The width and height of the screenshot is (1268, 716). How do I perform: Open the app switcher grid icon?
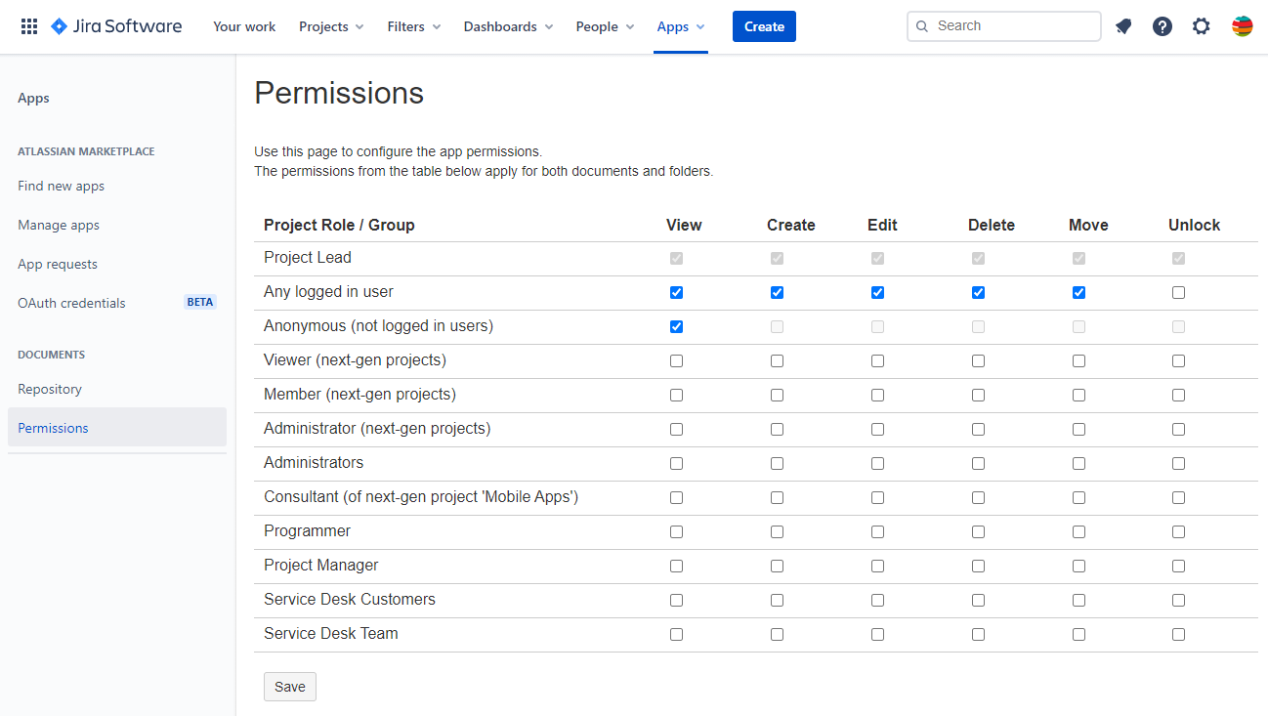pyautogui.click(x=29, y=26)
